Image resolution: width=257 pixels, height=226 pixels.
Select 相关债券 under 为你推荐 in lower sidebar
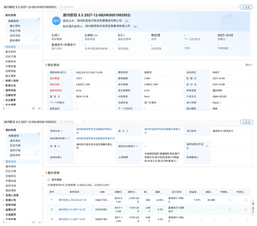(15, 155)
